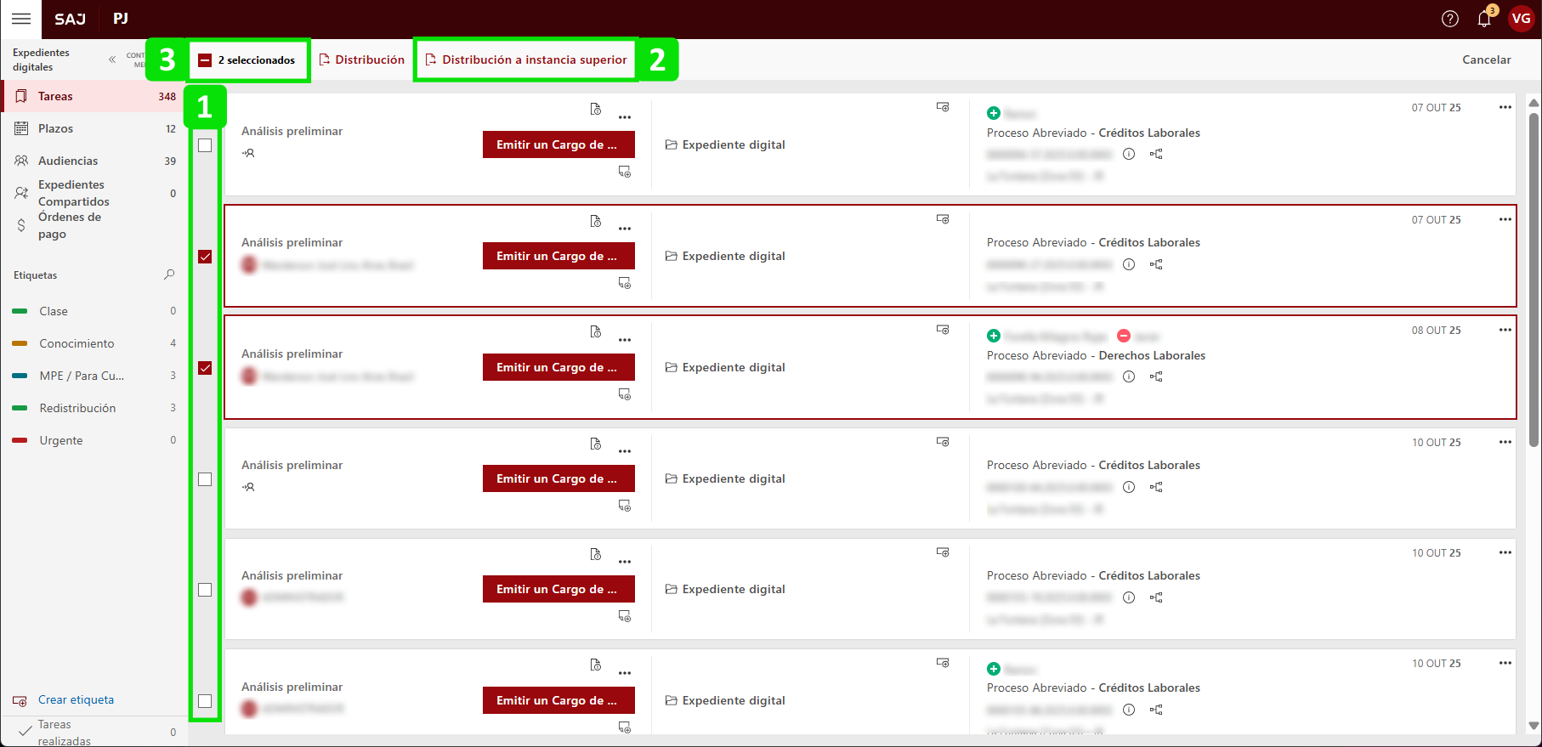
Task: Click unassigned user icon in the first task card
Action: (x=248, y=153)
